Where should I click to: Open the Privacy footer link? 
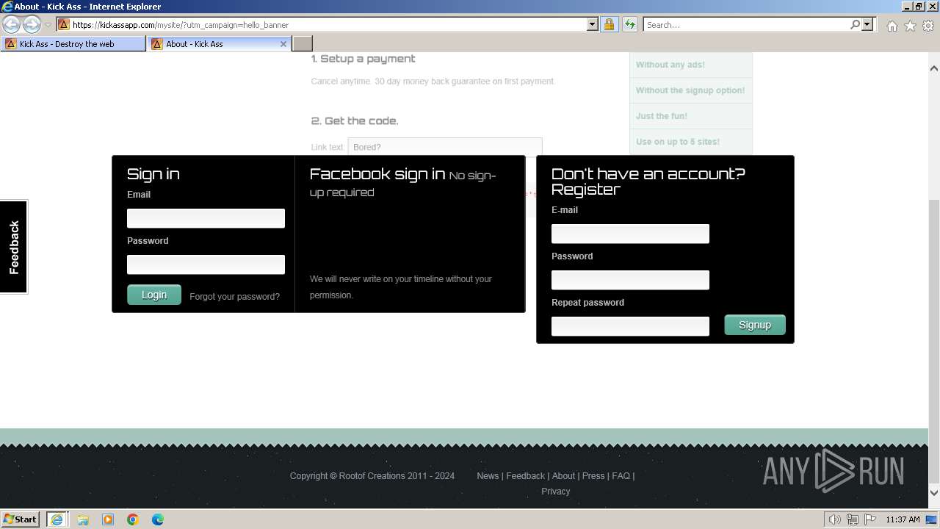tap(556, 492)
